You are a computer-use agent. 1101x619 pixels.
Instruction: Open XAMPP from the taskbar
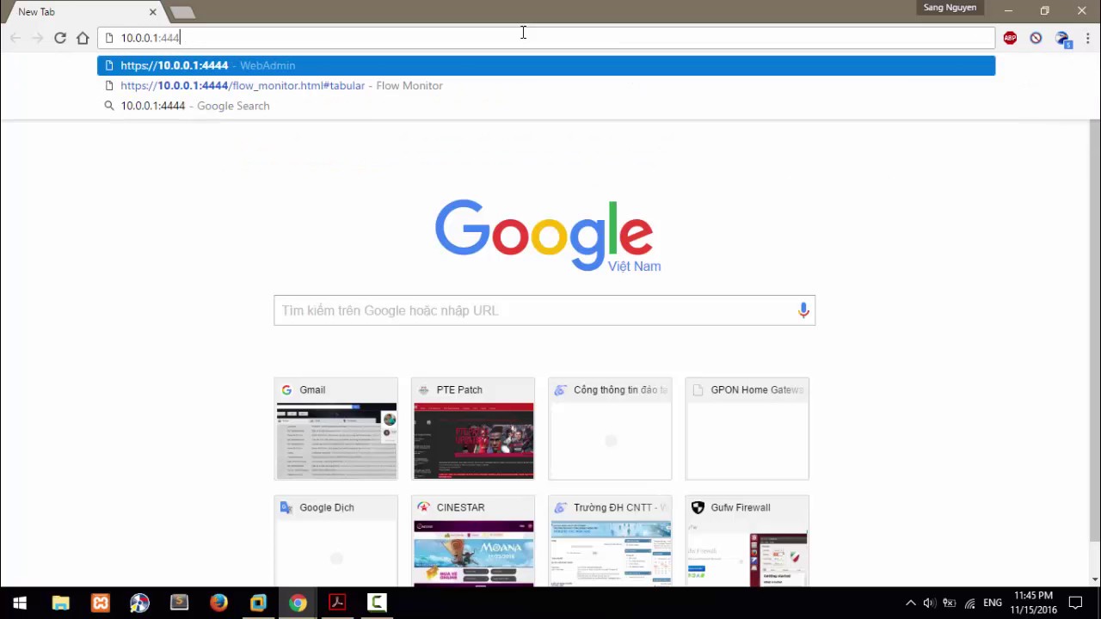coord(101,603)
